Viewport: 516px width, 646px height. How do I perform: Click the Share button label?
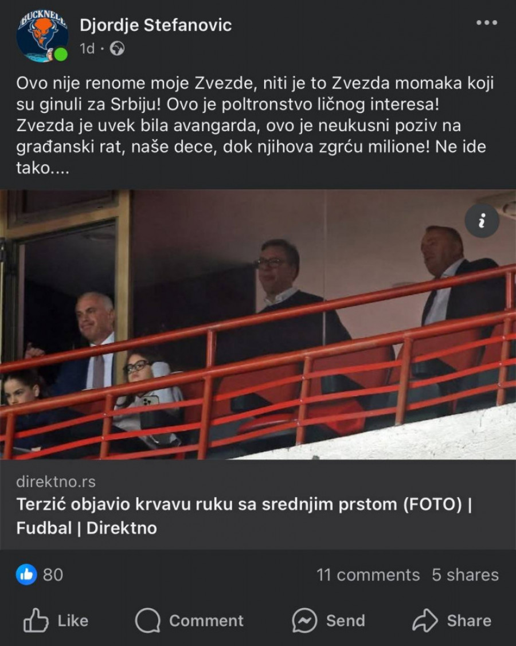click(x=469, y=620)
